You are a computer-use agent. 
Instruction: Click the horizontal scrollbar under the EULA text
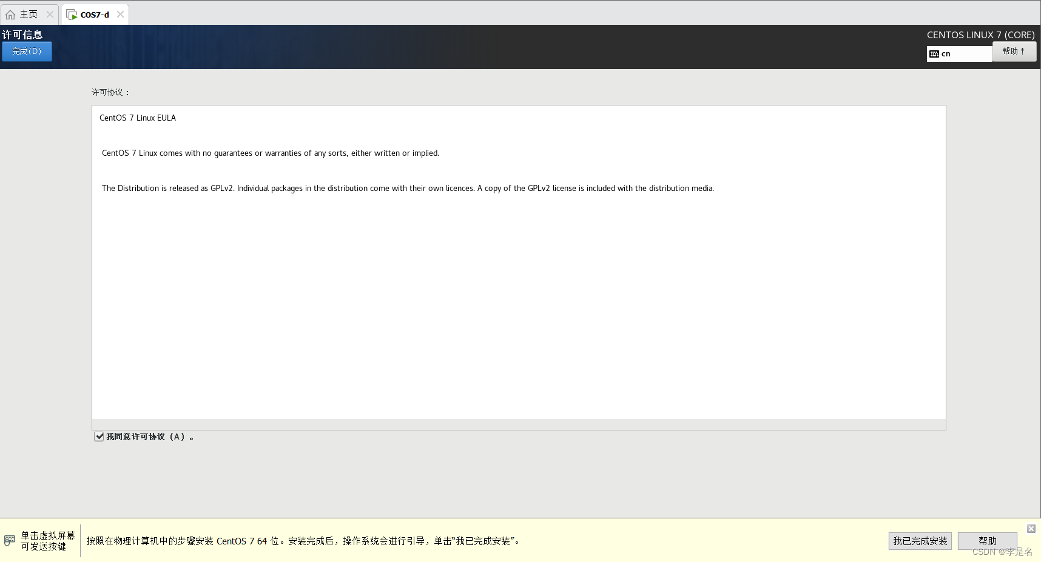[519, 424]
